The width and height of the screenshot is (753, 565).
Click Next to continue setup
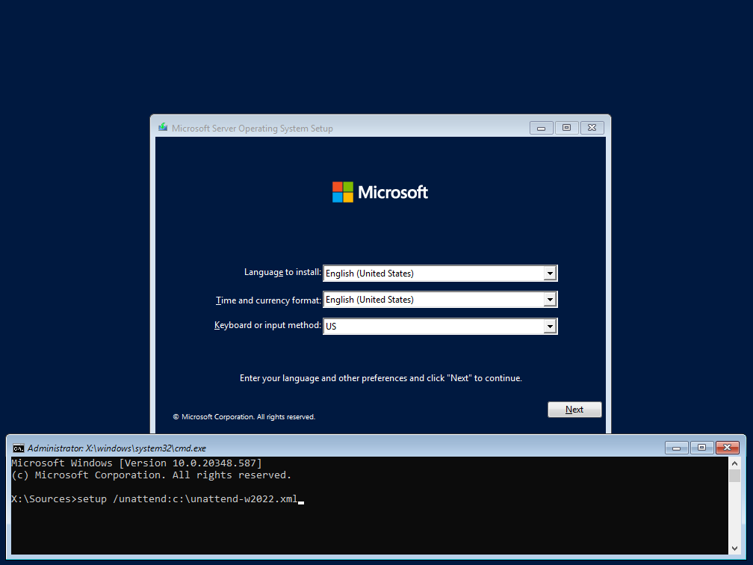pyautogui.click(x=574, y=410)
